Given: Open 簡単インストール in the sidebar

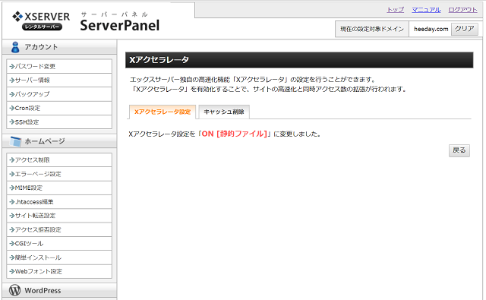Looking at the screenshot, I should [59, 257].
